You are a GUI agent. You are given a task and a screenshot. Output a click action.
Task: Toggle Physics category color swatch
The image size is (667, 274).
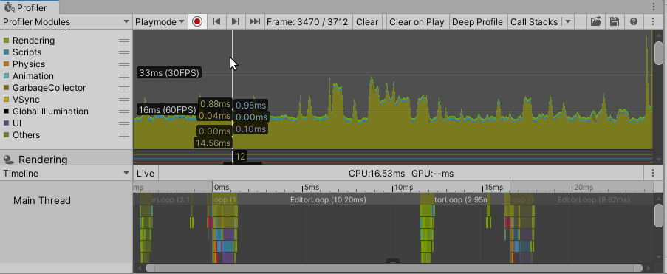pos(6,64)
